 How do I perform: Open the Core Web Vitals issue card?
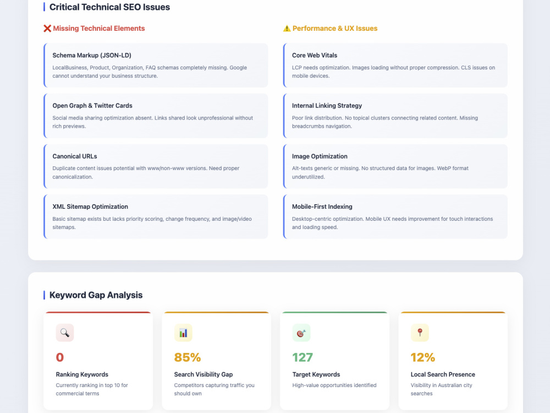[395, 66]
